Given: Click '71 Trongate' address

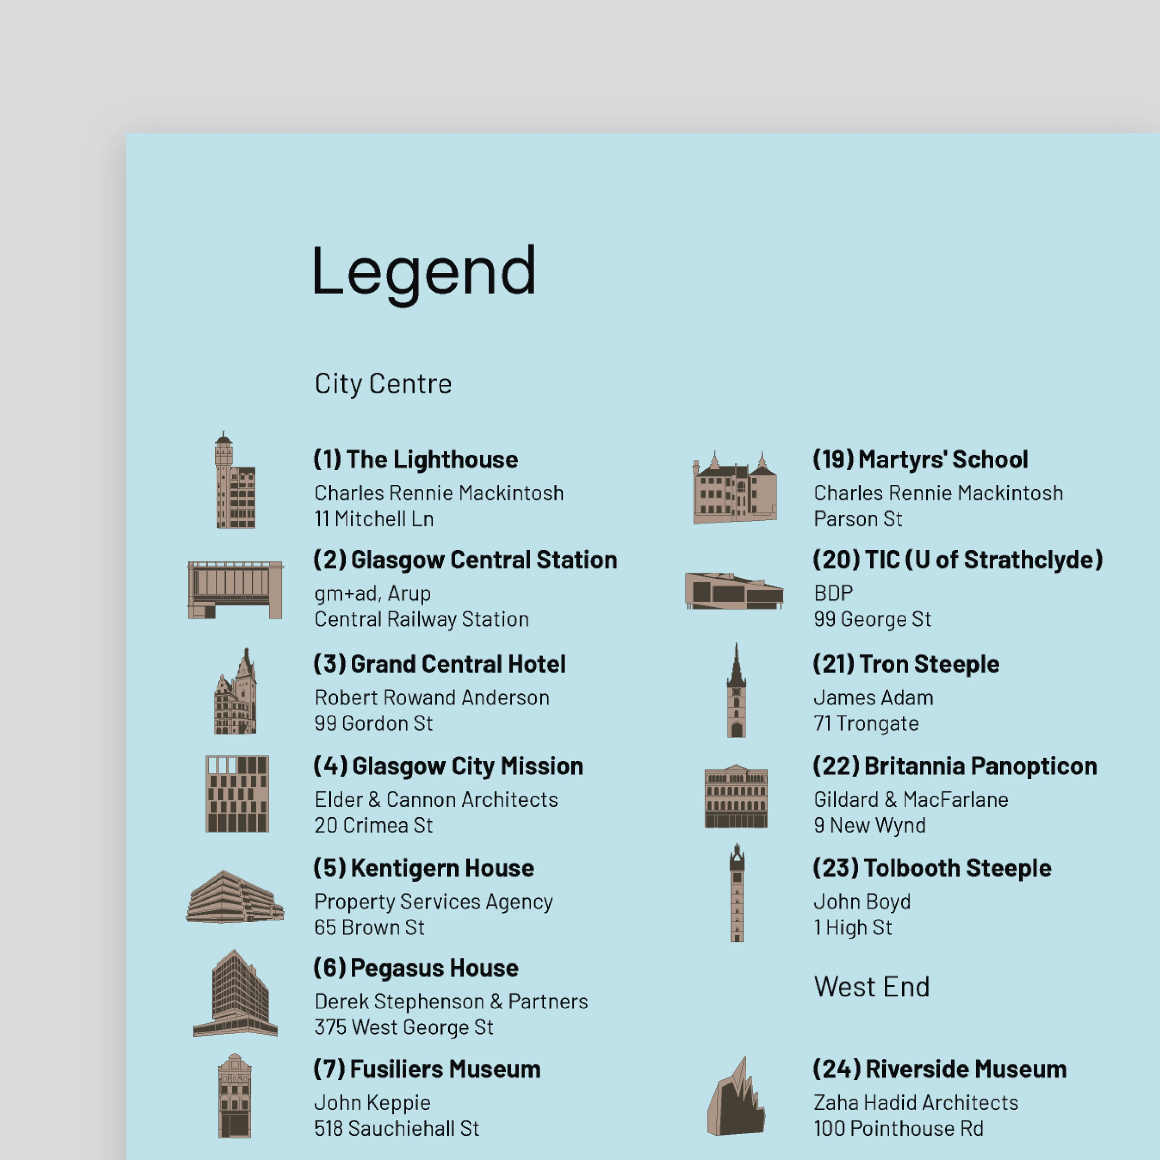Looking at the screenshot, I should [866, 724].
